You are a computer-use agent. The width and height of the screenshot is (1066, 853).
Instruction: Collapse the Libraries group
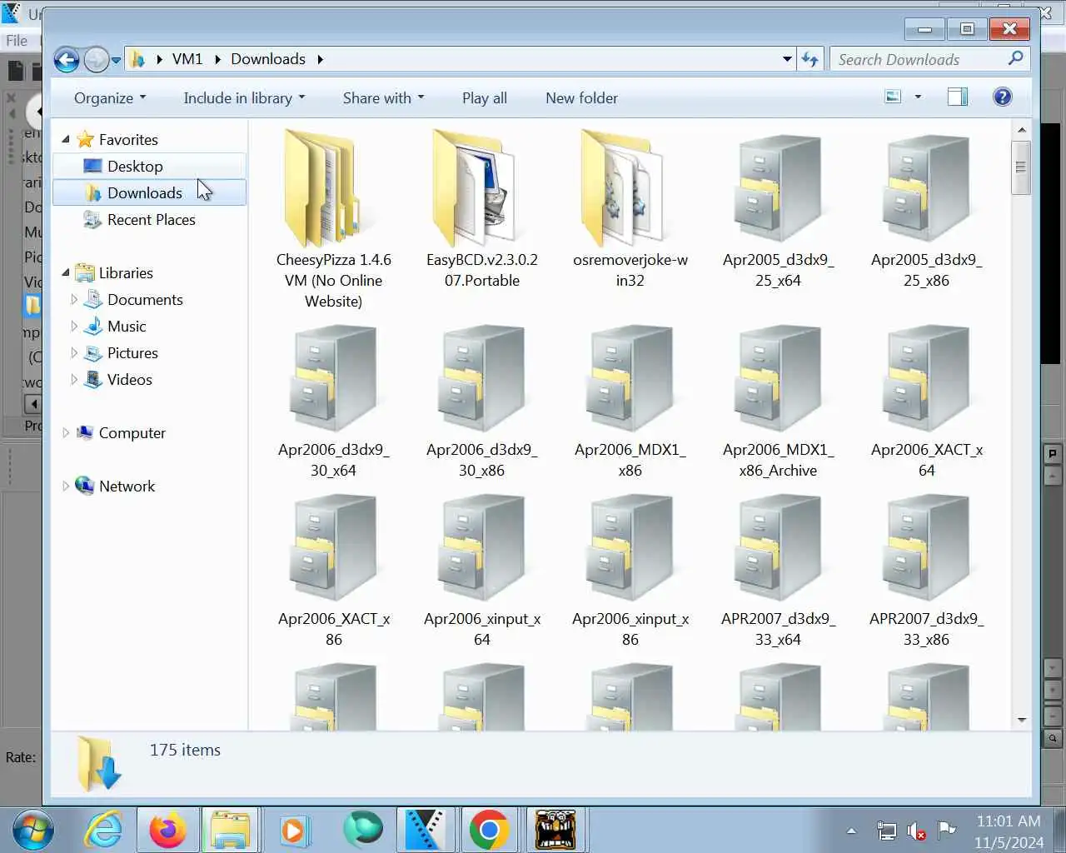(x=66, y=272)
